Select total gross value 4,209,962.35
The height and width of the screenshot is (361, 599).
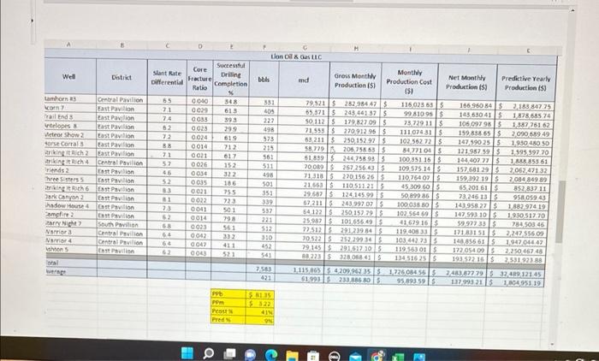(x=350, y=271)
